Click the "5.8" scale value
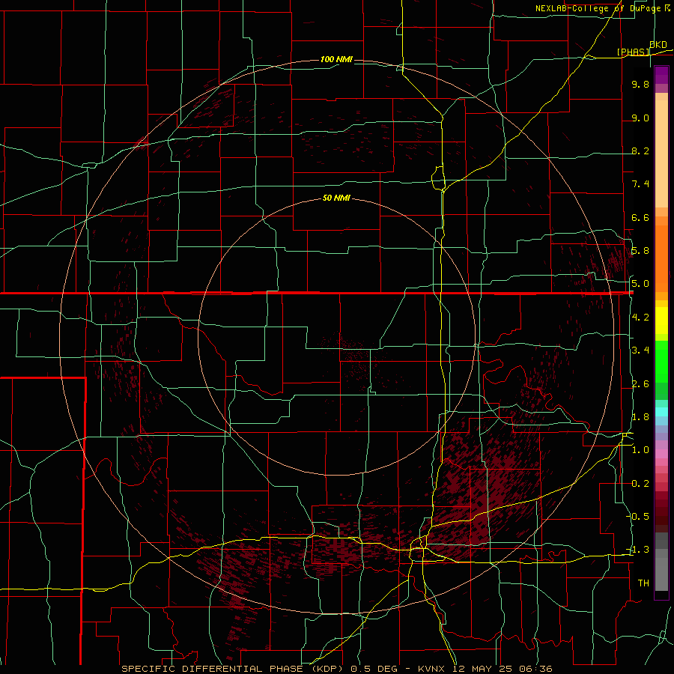Screen dimensions: 674x674 640,251
